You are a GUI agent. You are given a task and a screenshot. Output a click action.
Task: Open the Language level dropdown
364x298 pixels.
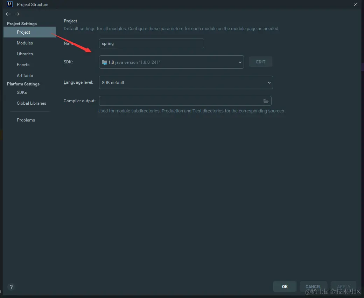[x=186, y=82]
